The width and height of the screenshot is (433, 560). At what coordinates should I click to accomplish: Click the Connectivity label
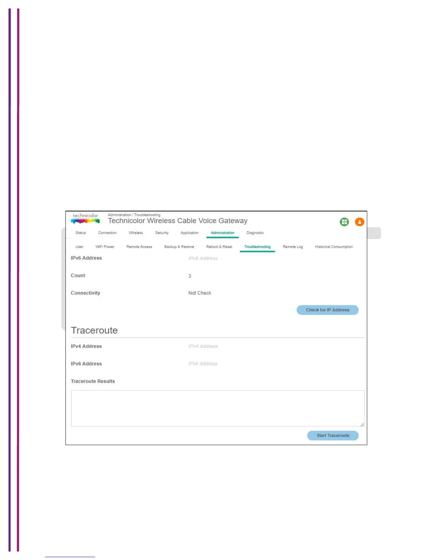85,293
